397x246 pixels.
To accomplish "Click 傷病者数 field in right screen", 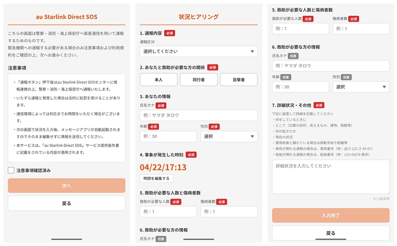I will pyautogui.click(x=361, y=29).
